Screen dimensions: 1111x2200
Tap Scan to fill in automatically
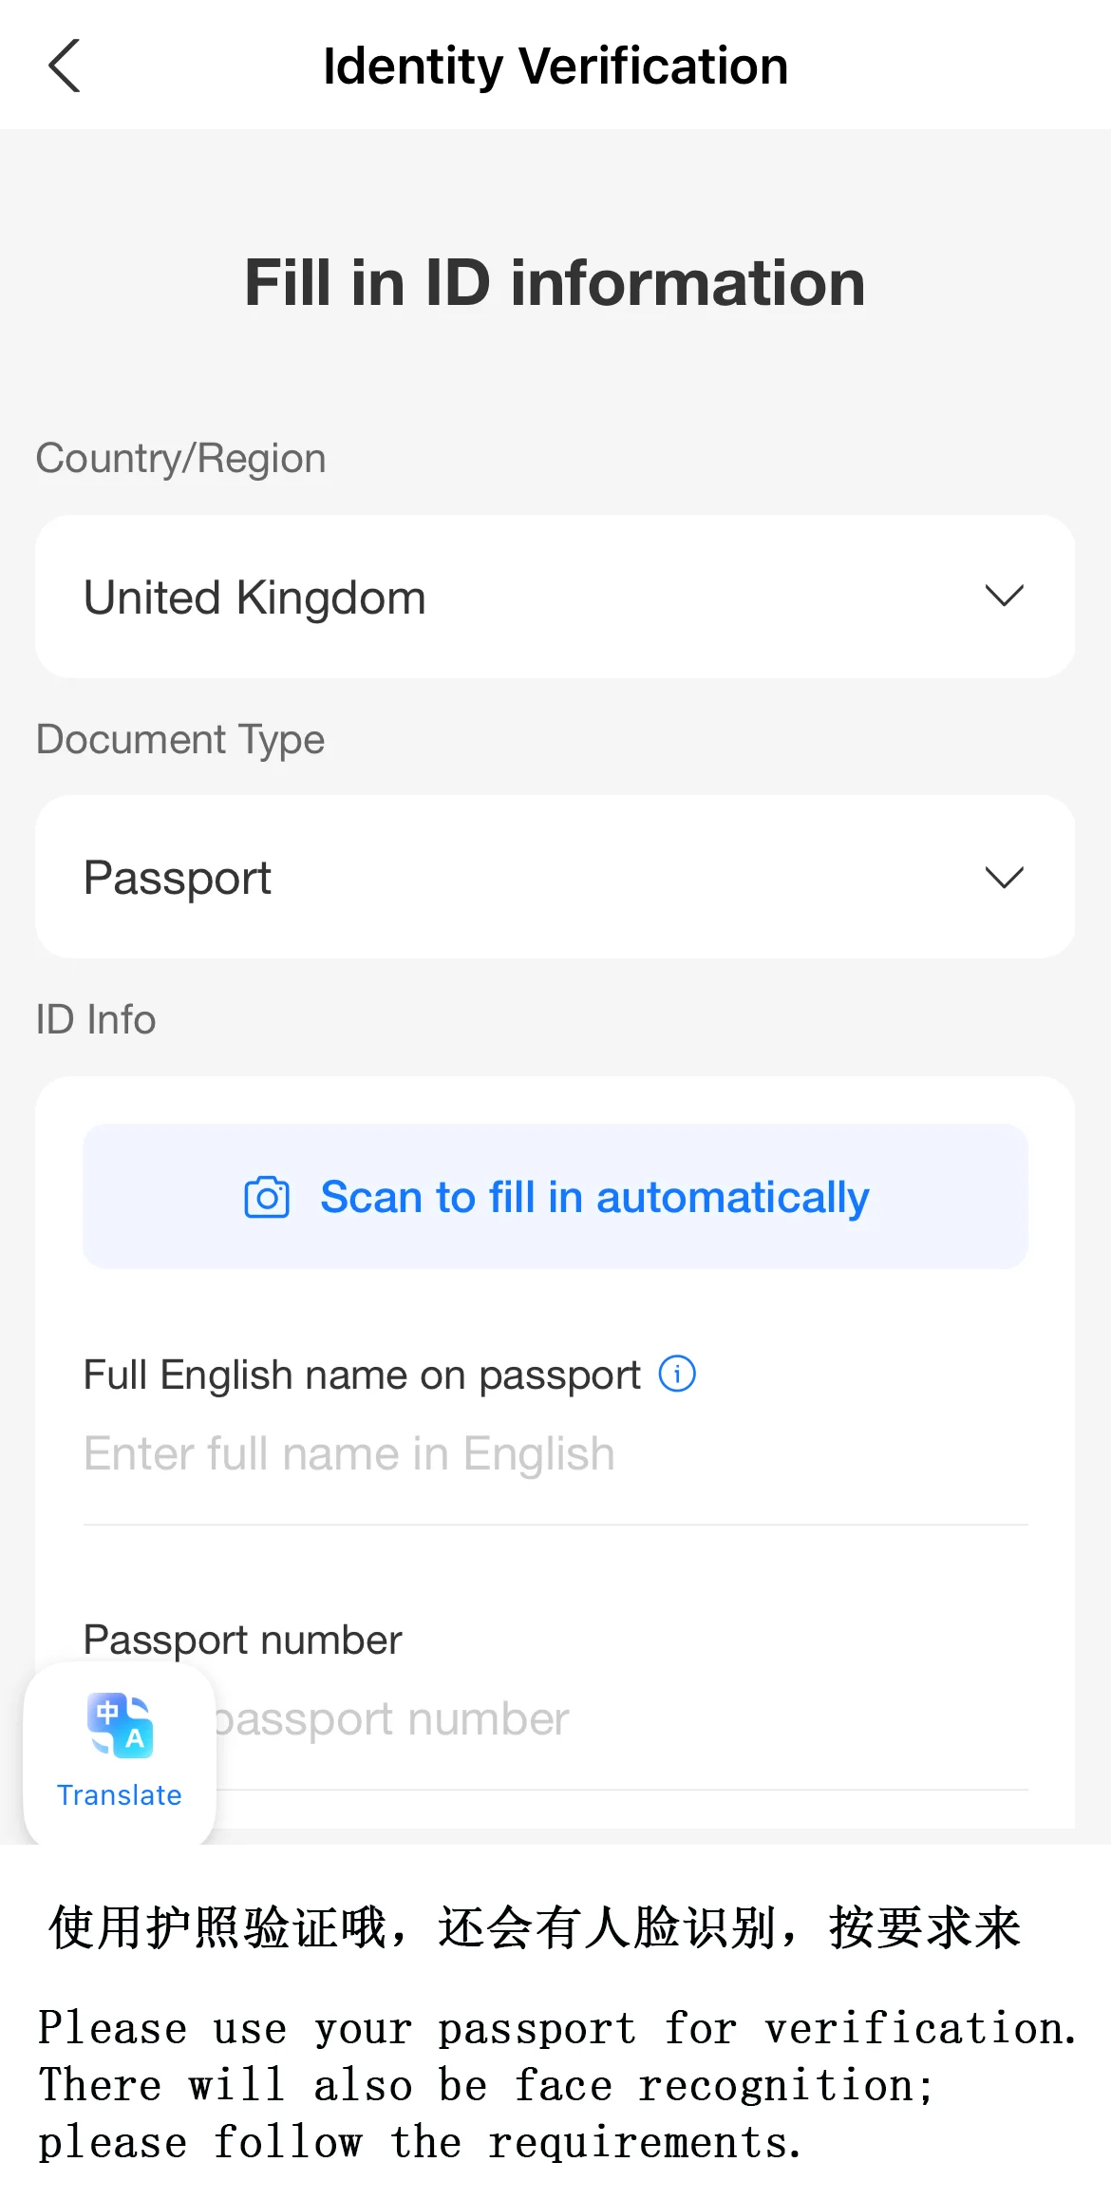click(555, 1197)
